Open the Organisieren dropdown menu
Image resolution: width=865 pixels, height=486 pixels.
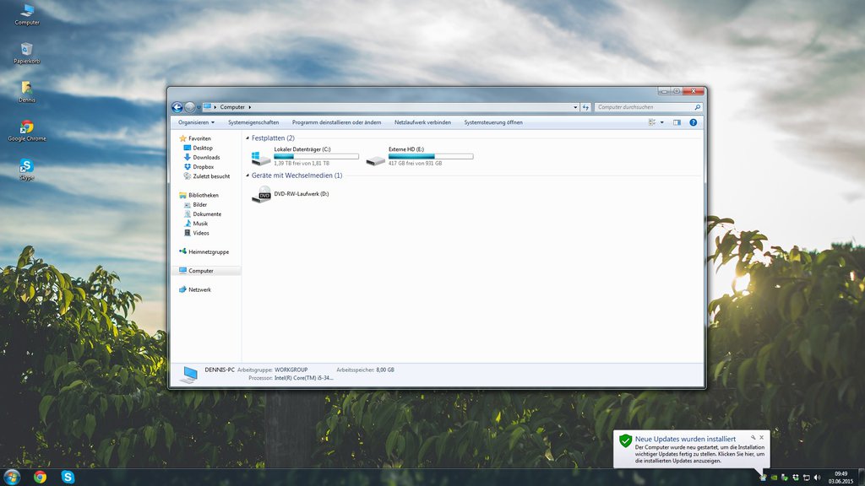click(x=196, y=122)
